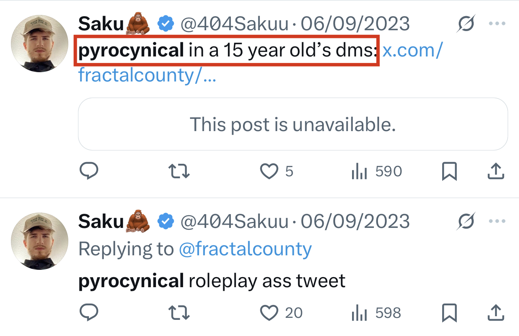Click the unavailable quoted post box

click(x=293, y=124)
